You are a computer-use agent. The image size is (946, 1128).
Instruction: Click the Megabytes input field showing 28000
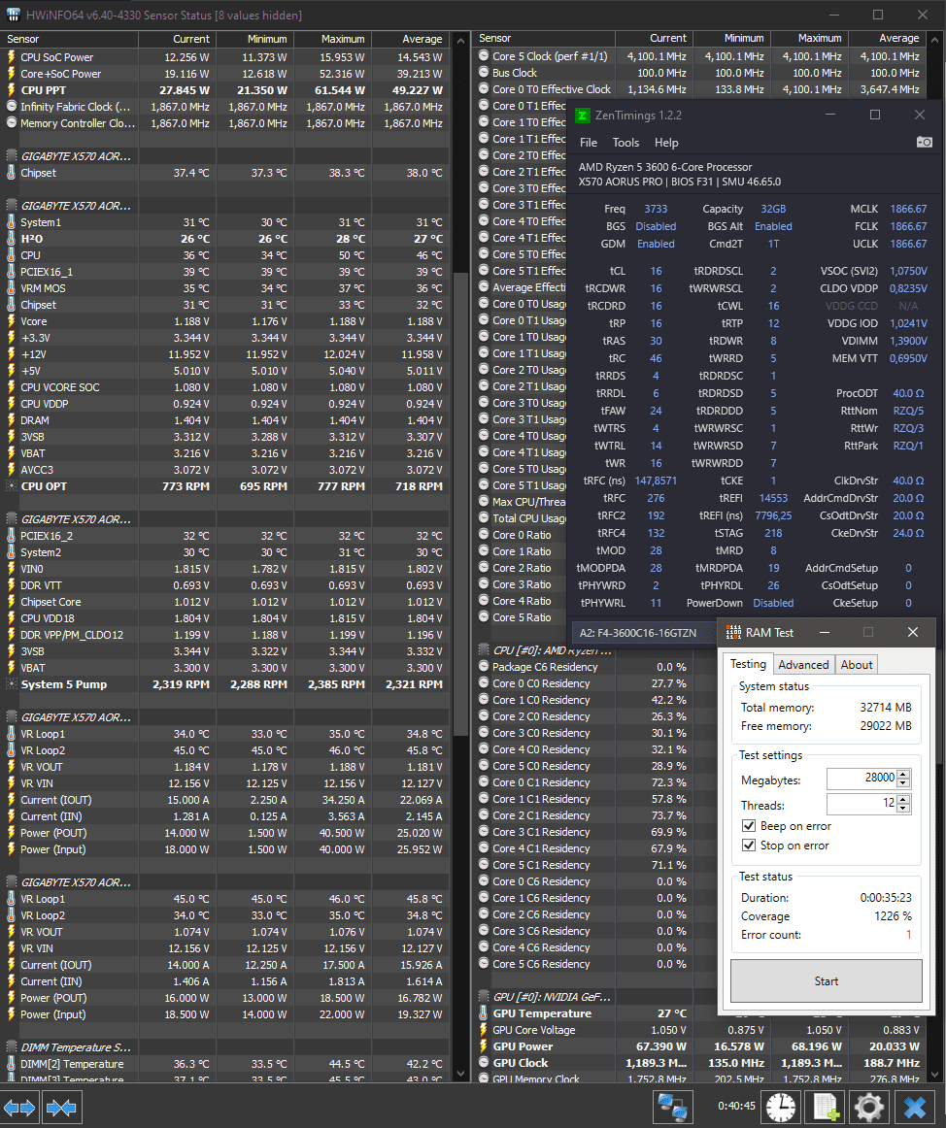coord(862,779)
